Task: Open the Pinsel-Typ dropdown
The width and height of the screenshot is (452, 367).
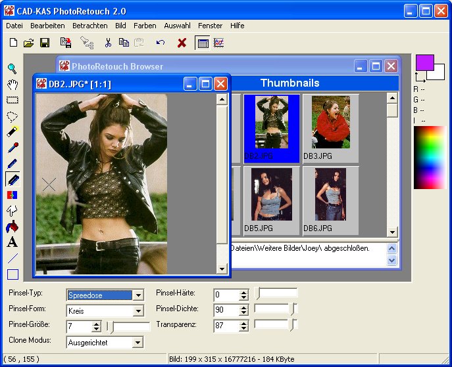Action: tap(138, 295)
